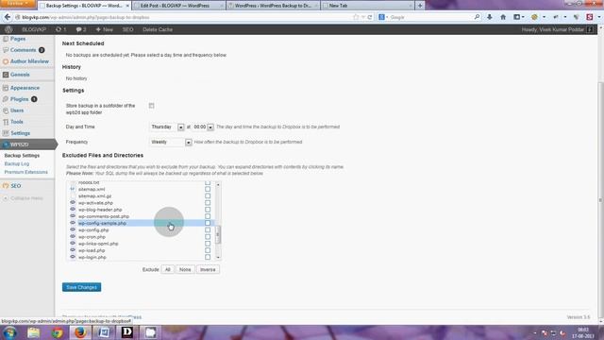Go back with the browser Back arrow
Image resolution: width=604 pixels, height=340 pixels.
pyautogui.click(x=8, y=17)
